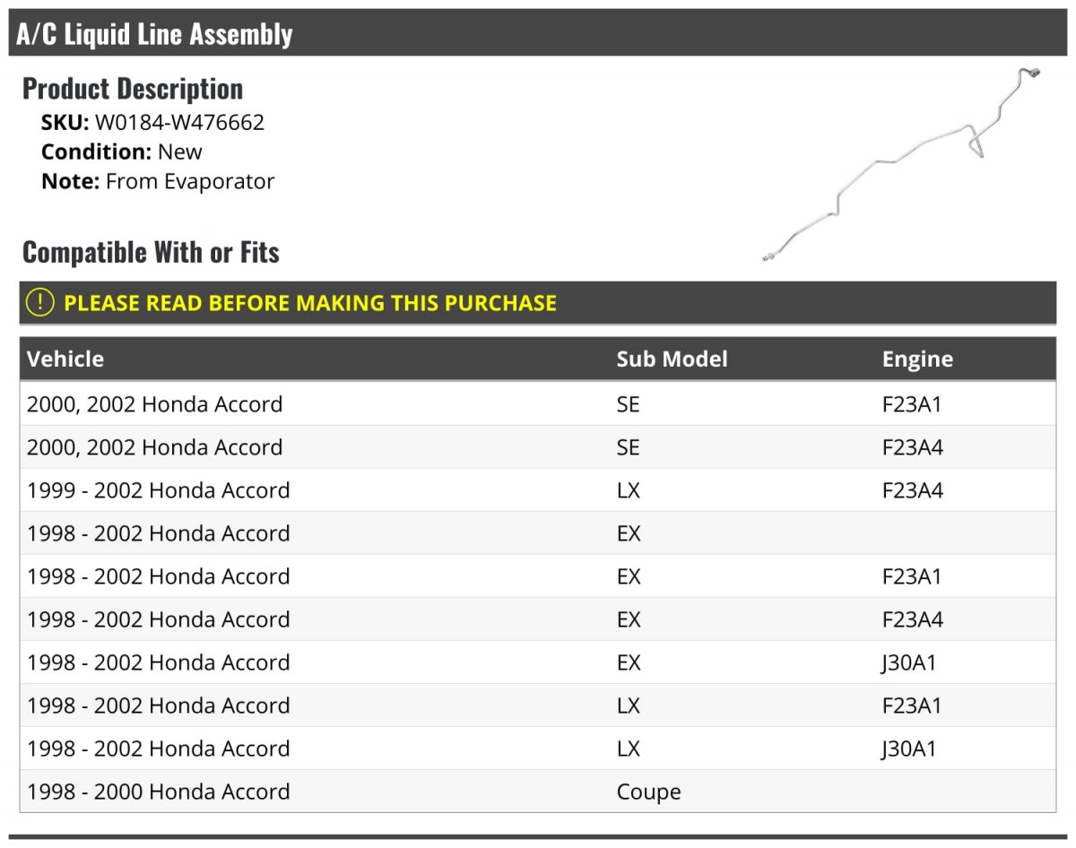Open the A/C liquid line product image
1076x848 pixels.
coord(899,166)
